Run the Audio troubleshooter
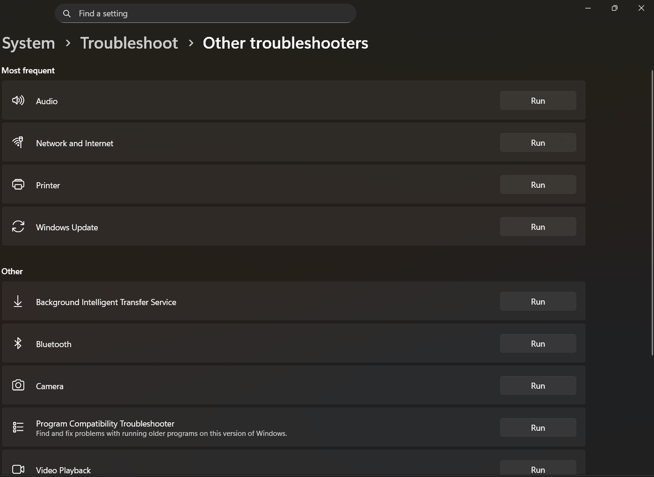 538,100
